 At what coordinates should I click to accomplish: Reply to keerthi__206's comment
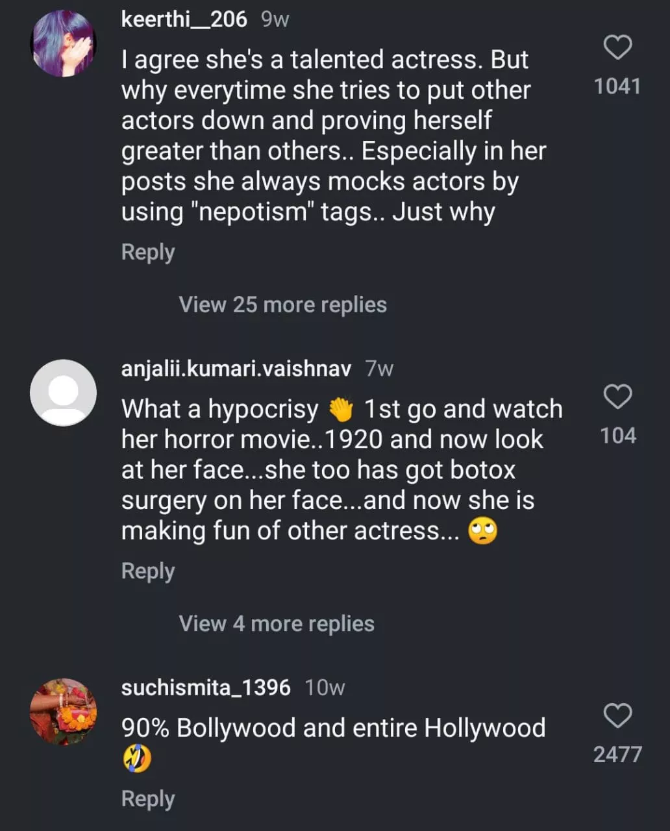[148, 252]
